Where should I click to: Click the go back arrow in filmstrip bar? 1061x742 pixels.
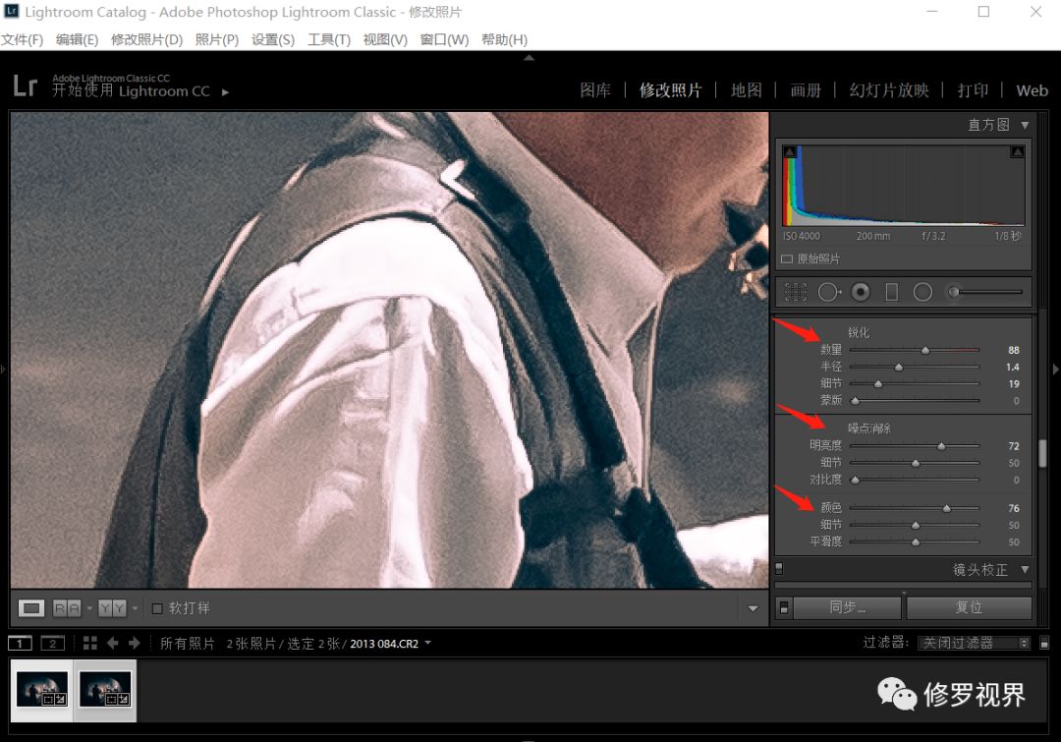point(113,643)
